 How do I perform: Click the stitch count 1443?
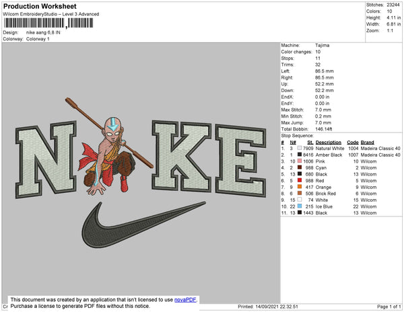click(x=308, y=212)
